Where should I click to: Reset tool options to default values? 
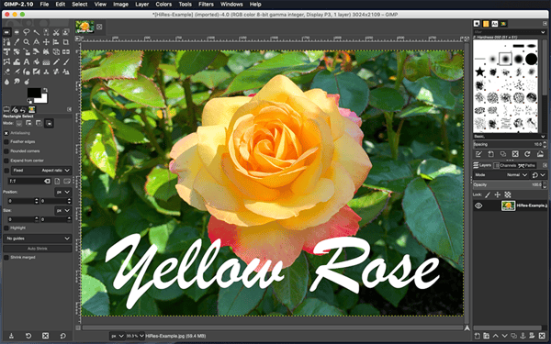coord(62,336)
